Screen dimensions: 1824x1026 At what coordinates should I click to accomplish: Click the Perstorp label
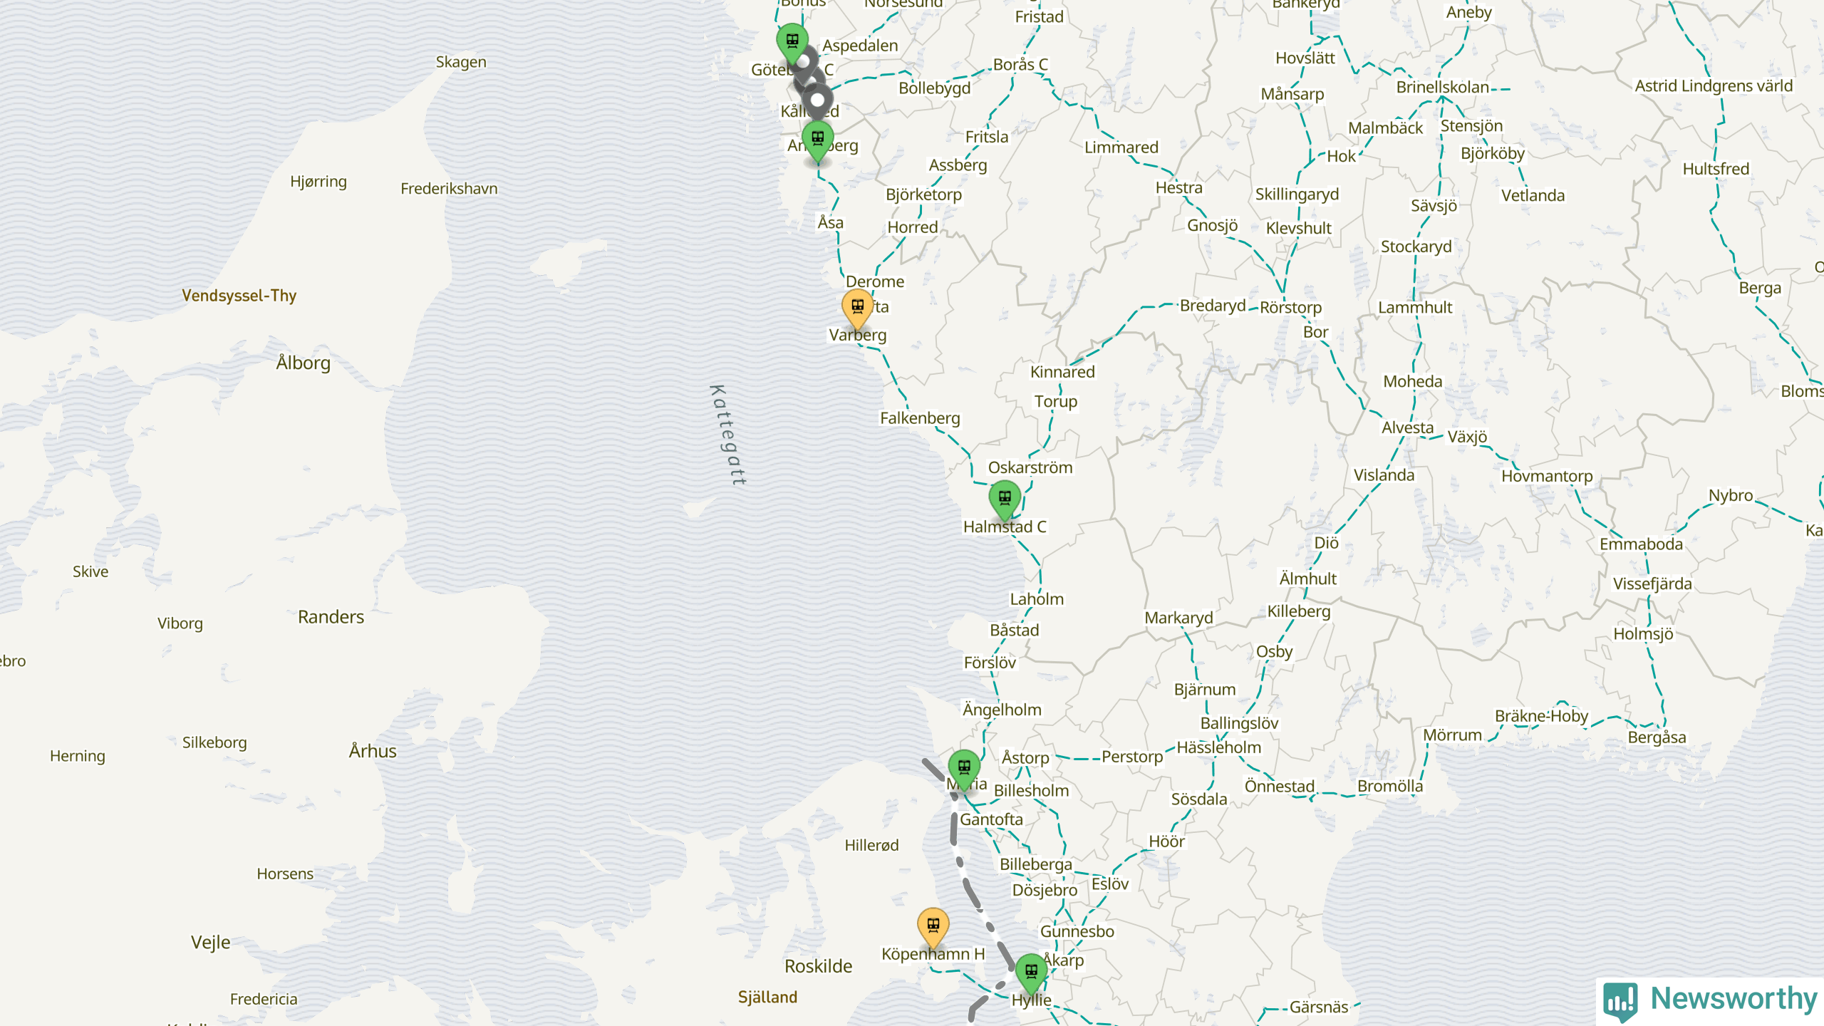tap(1132, 757)
